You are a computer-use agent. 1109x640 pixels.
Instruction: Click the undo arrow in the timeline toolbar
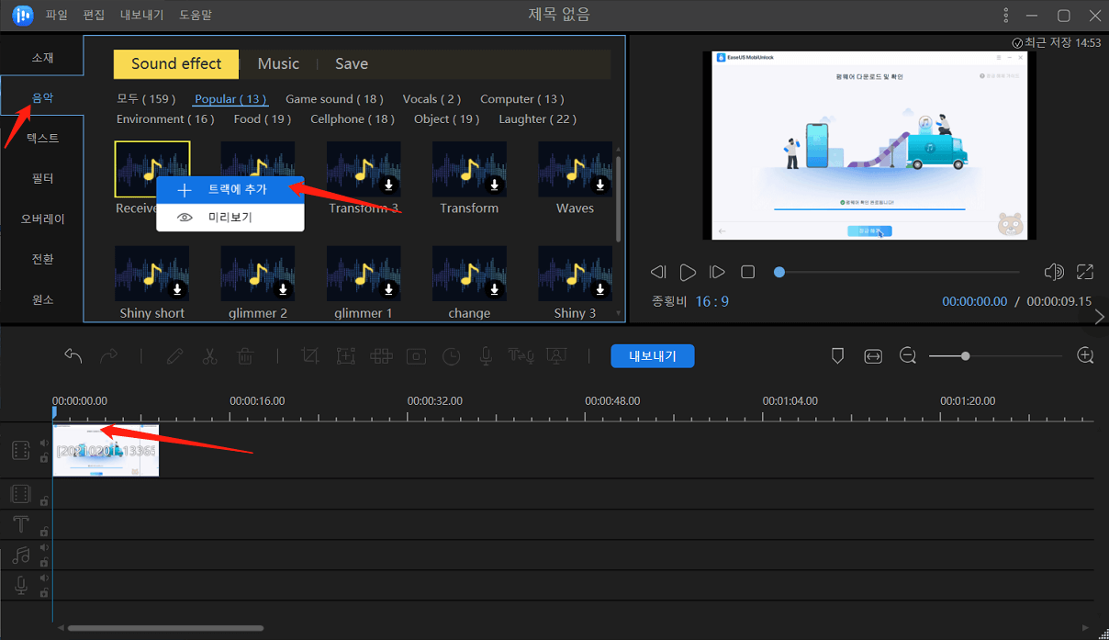(x=73, y=356)
